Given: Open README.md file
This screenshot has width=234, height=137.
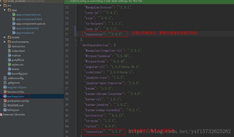Looking at the screenshot, I should tap(15, 105).
